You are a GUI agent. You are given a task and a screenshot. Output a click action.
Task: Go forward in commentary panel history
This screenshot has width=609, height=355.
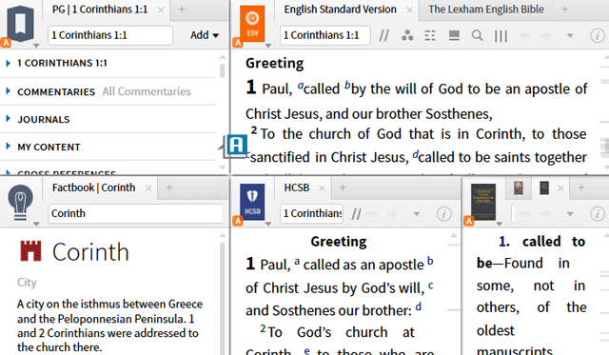point(545,213)
